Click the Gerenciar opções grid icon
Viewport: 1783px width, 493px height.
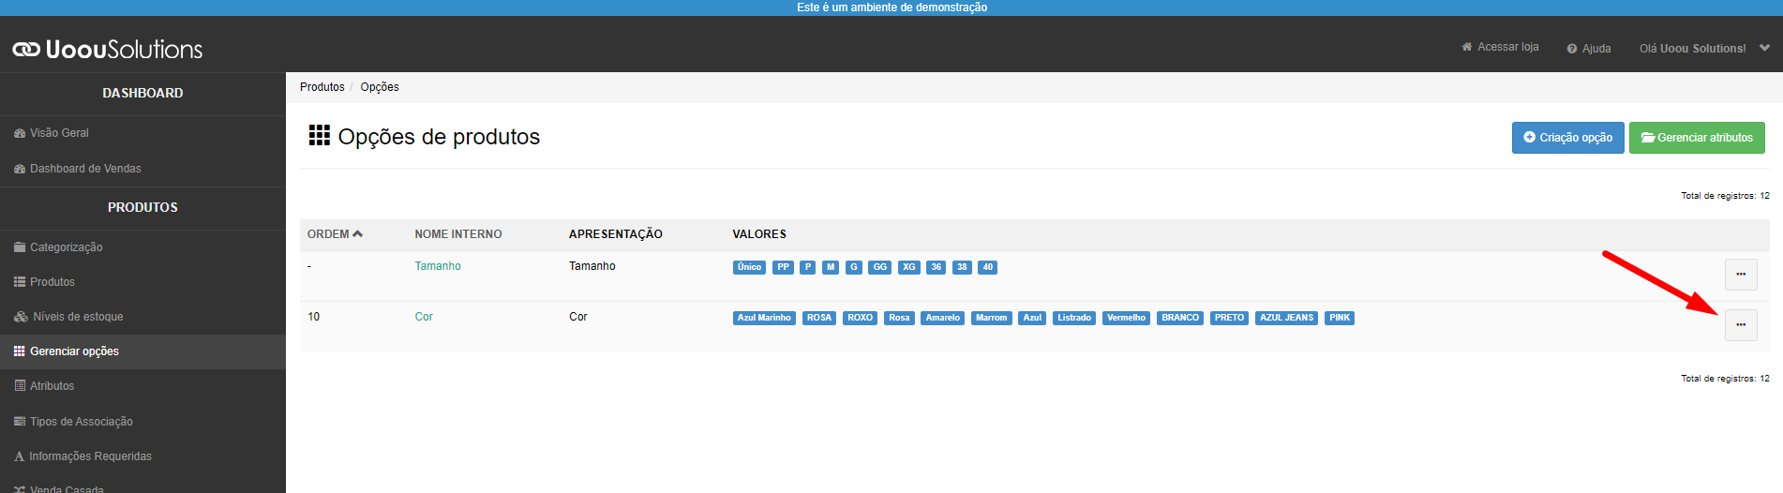(x=20, y=351)
